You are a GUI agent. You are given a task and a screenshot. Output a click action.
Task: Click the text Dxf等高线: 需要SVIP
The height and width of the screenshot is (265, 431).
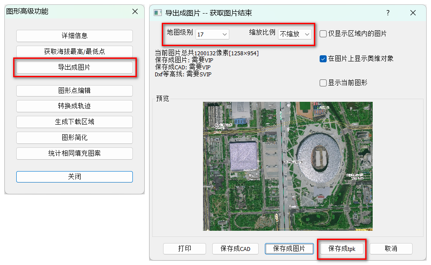tap(183, 74)
